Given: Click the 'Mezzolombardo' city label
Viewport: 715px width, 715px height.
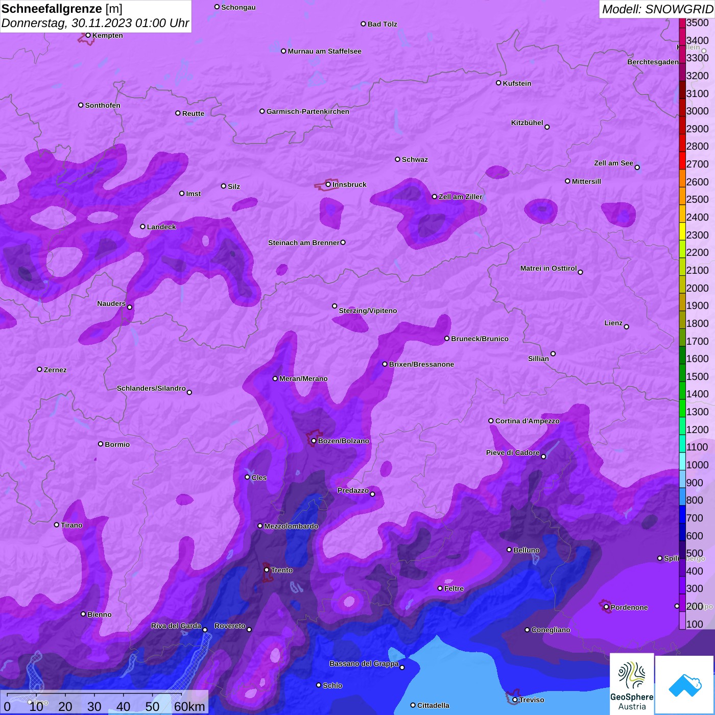Looking at the screenshot, I should (292, 527).
